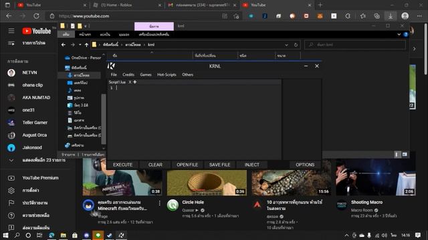
Task: Click OPEN FILE in KRNL
Action: pos(187,165)
